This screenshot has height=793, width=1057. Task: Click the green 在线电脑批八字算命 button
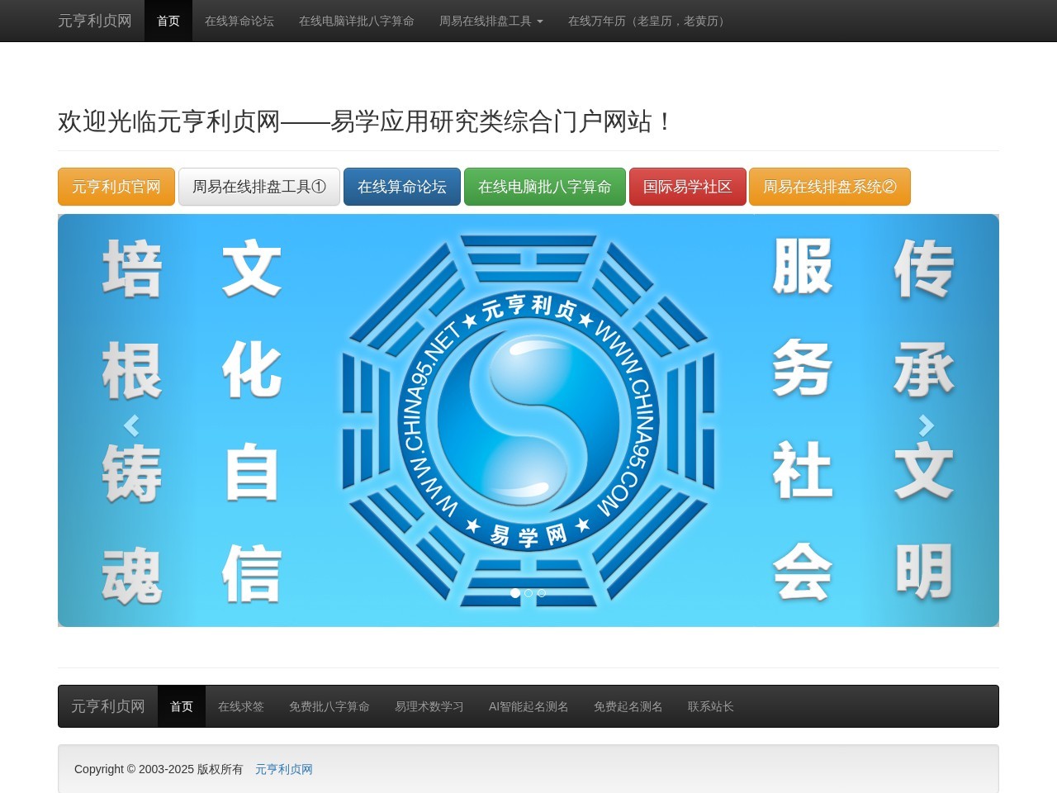point(545,187)
